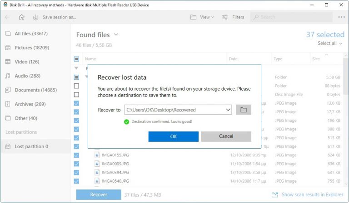The height and width of the screenshot is (203, 349).
Task: Uncheck the IMGA0099.JPG checkbox
Action: point(76,164)
